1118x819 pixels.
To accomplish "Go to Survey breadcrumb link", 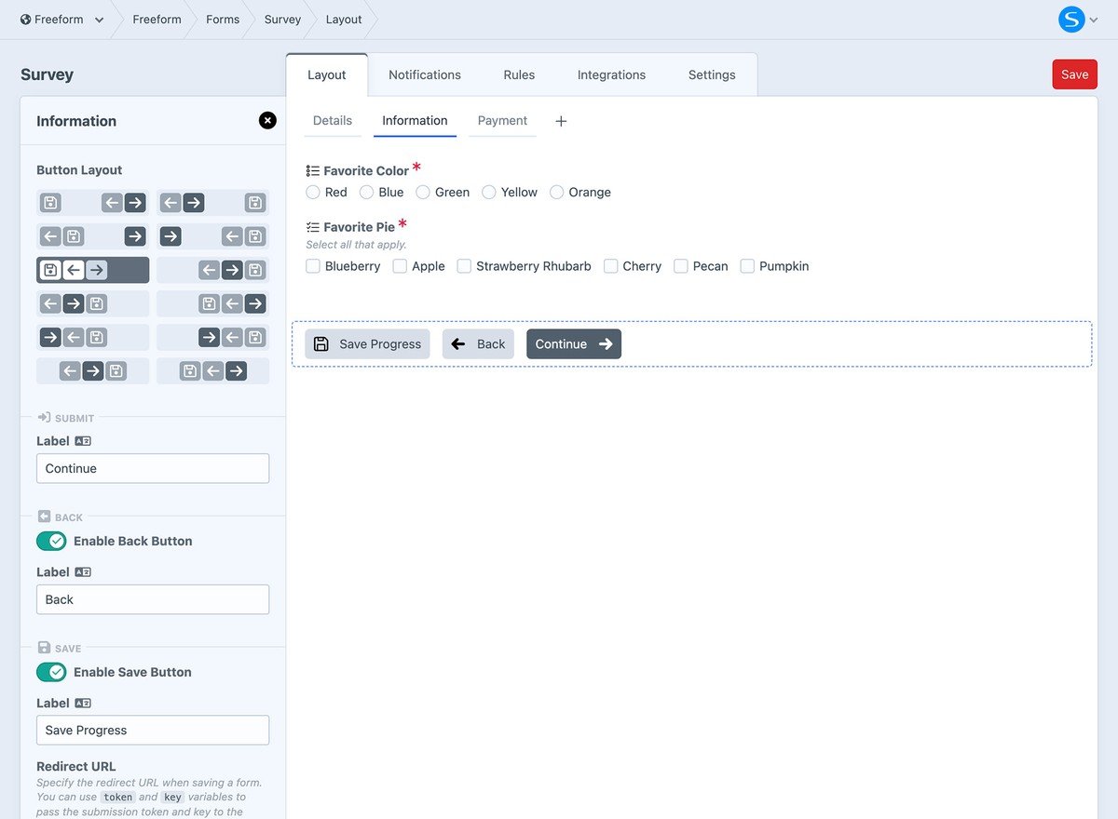I will (x=282, y=20).
